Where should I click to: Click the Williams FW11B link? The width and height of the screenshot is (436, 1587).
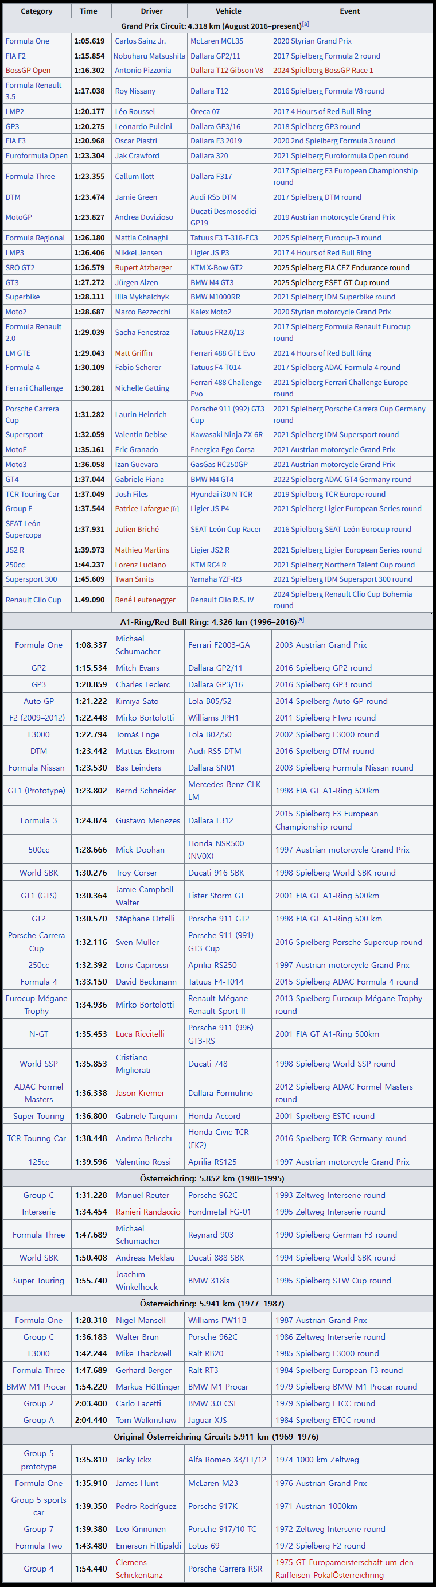click(217, 1321)
